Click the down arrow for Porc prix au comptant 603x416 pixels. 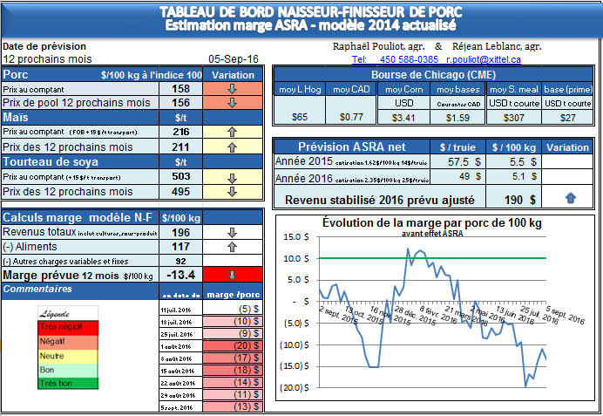click(x=232, y=89)
